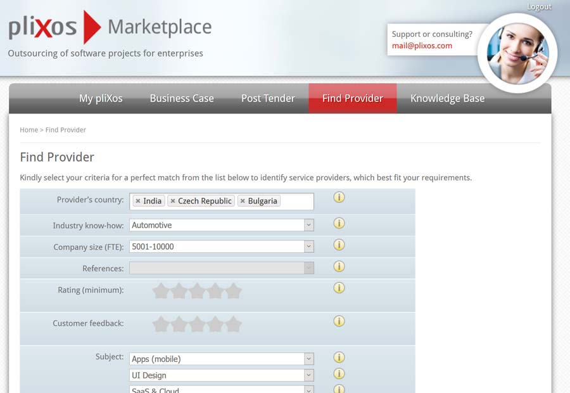Open the Industry know-how dropdown
Screen dimensions: 570x393
click(222, 225)
